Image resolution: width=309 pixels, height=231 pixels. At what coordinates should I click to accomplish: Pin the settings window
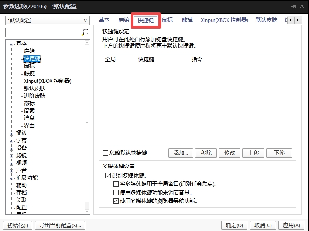pyautogui.click(x=294, y=6)
